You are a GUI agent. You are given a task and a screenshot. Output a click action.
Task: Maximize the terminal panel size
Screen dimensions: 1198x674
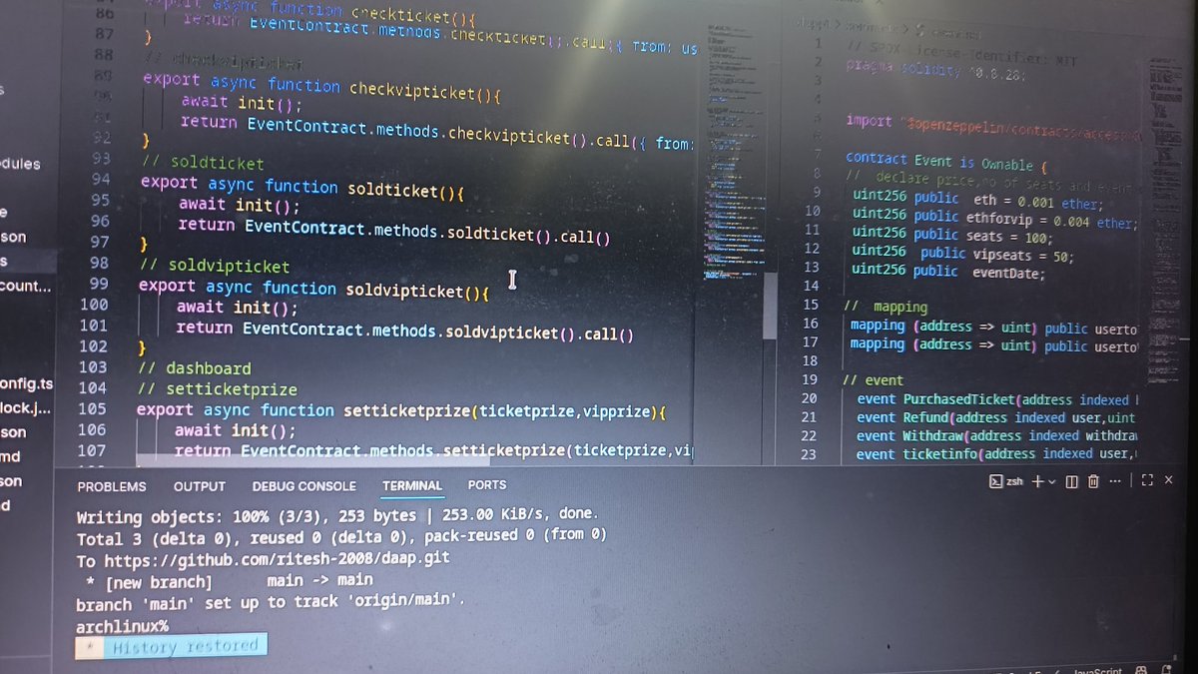coord(1146,480)
